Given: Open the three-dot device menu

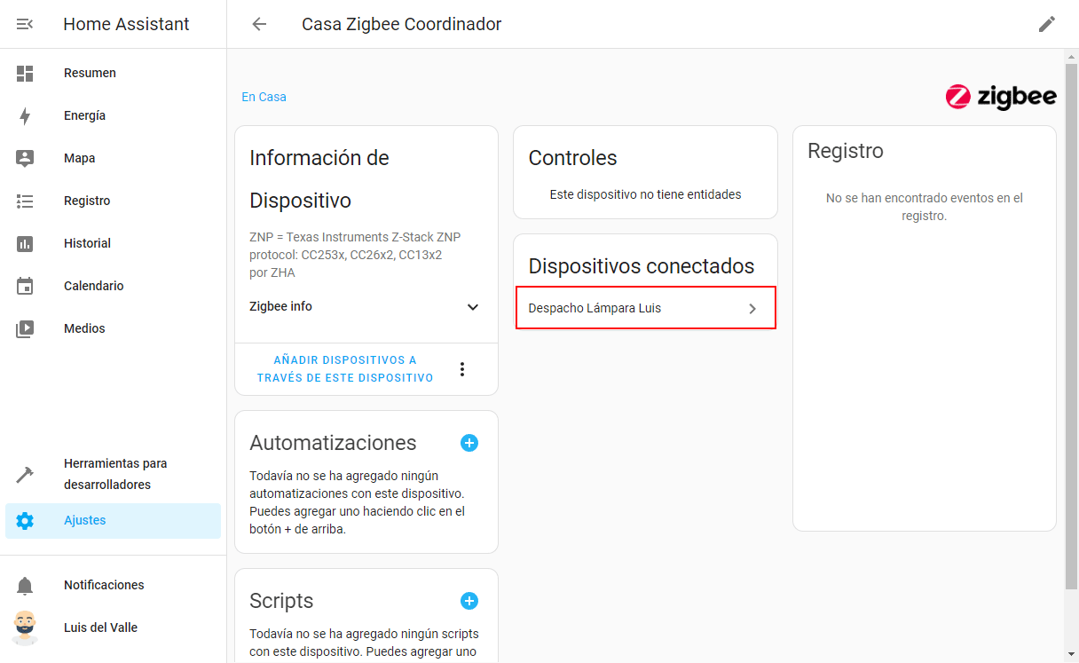Looking at the screenshot, I should tap(461, 369).
